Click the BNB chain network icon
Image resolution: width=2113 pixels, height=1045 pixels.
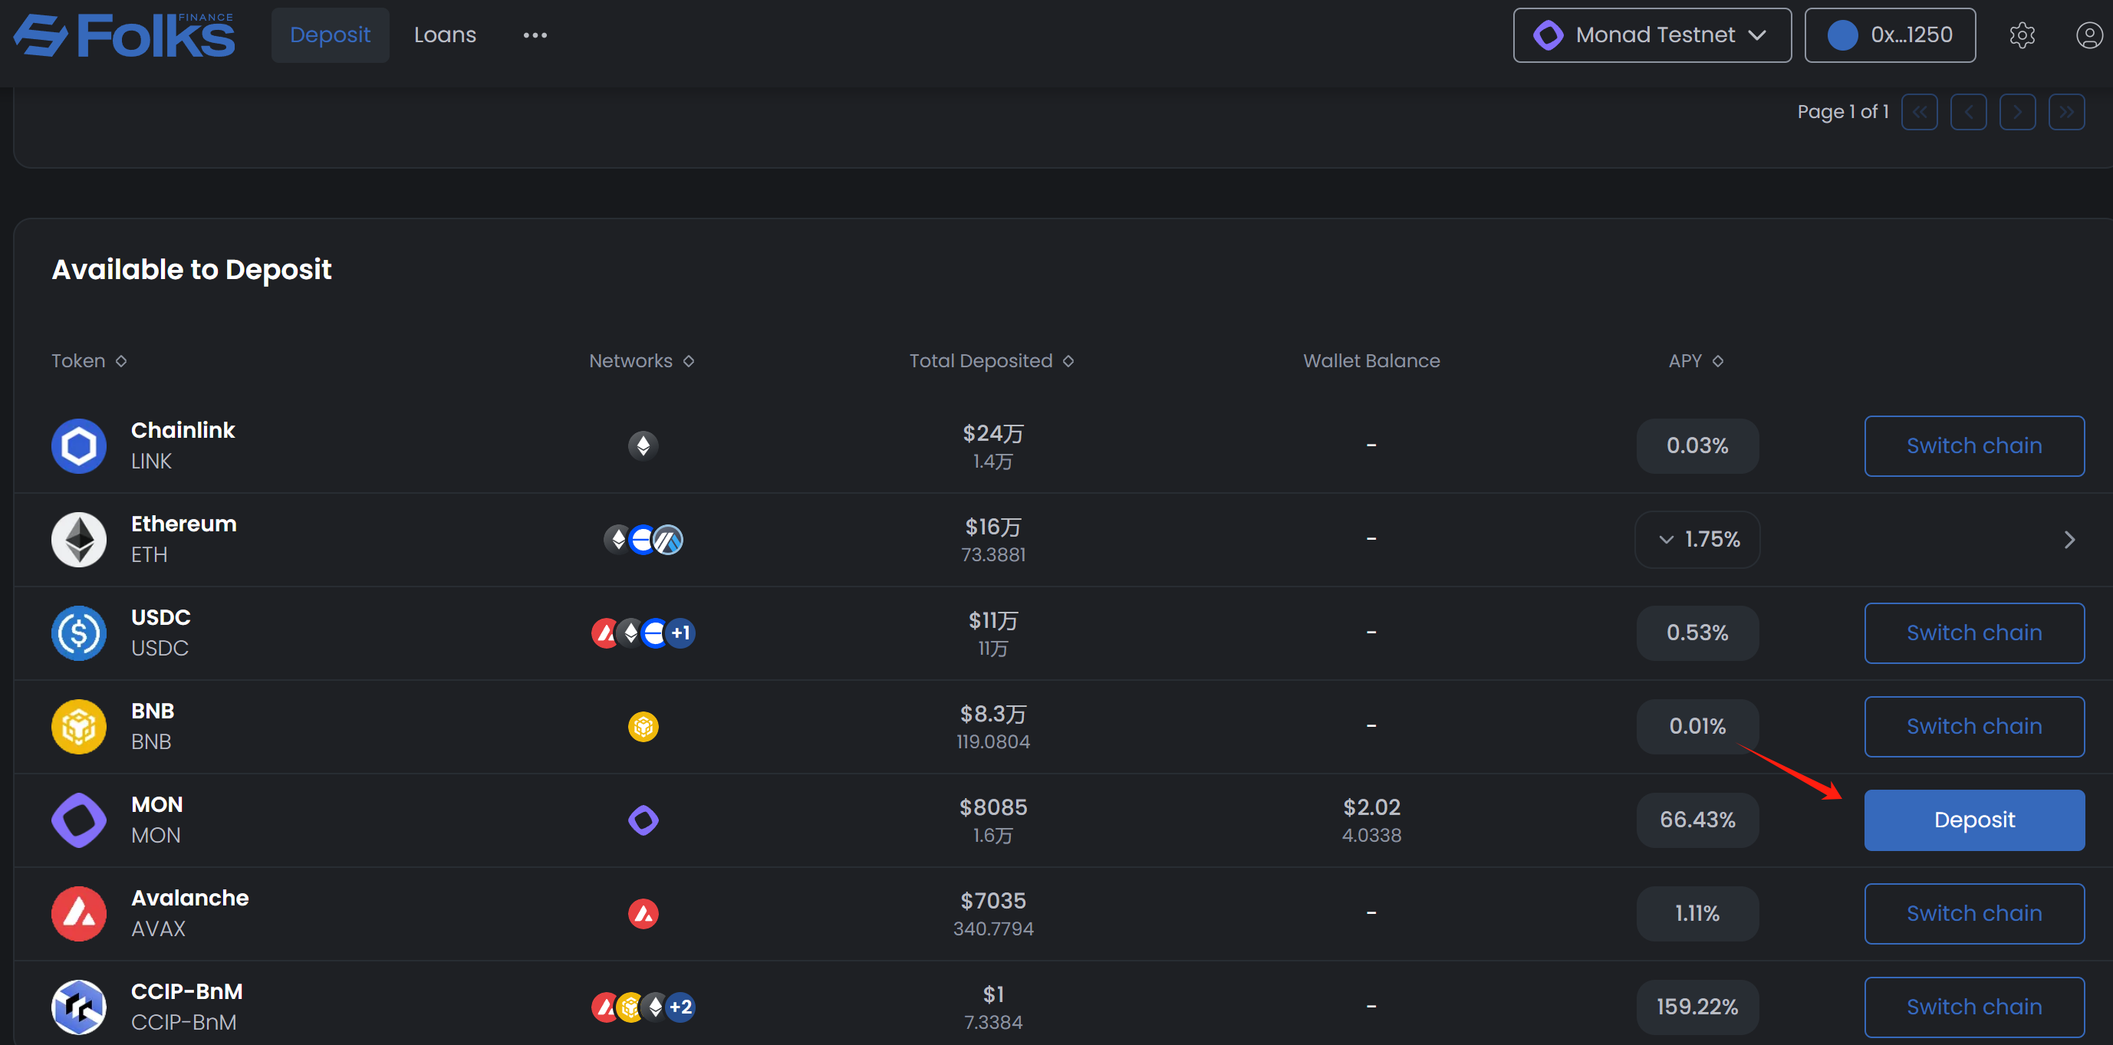tap(643, 726)
